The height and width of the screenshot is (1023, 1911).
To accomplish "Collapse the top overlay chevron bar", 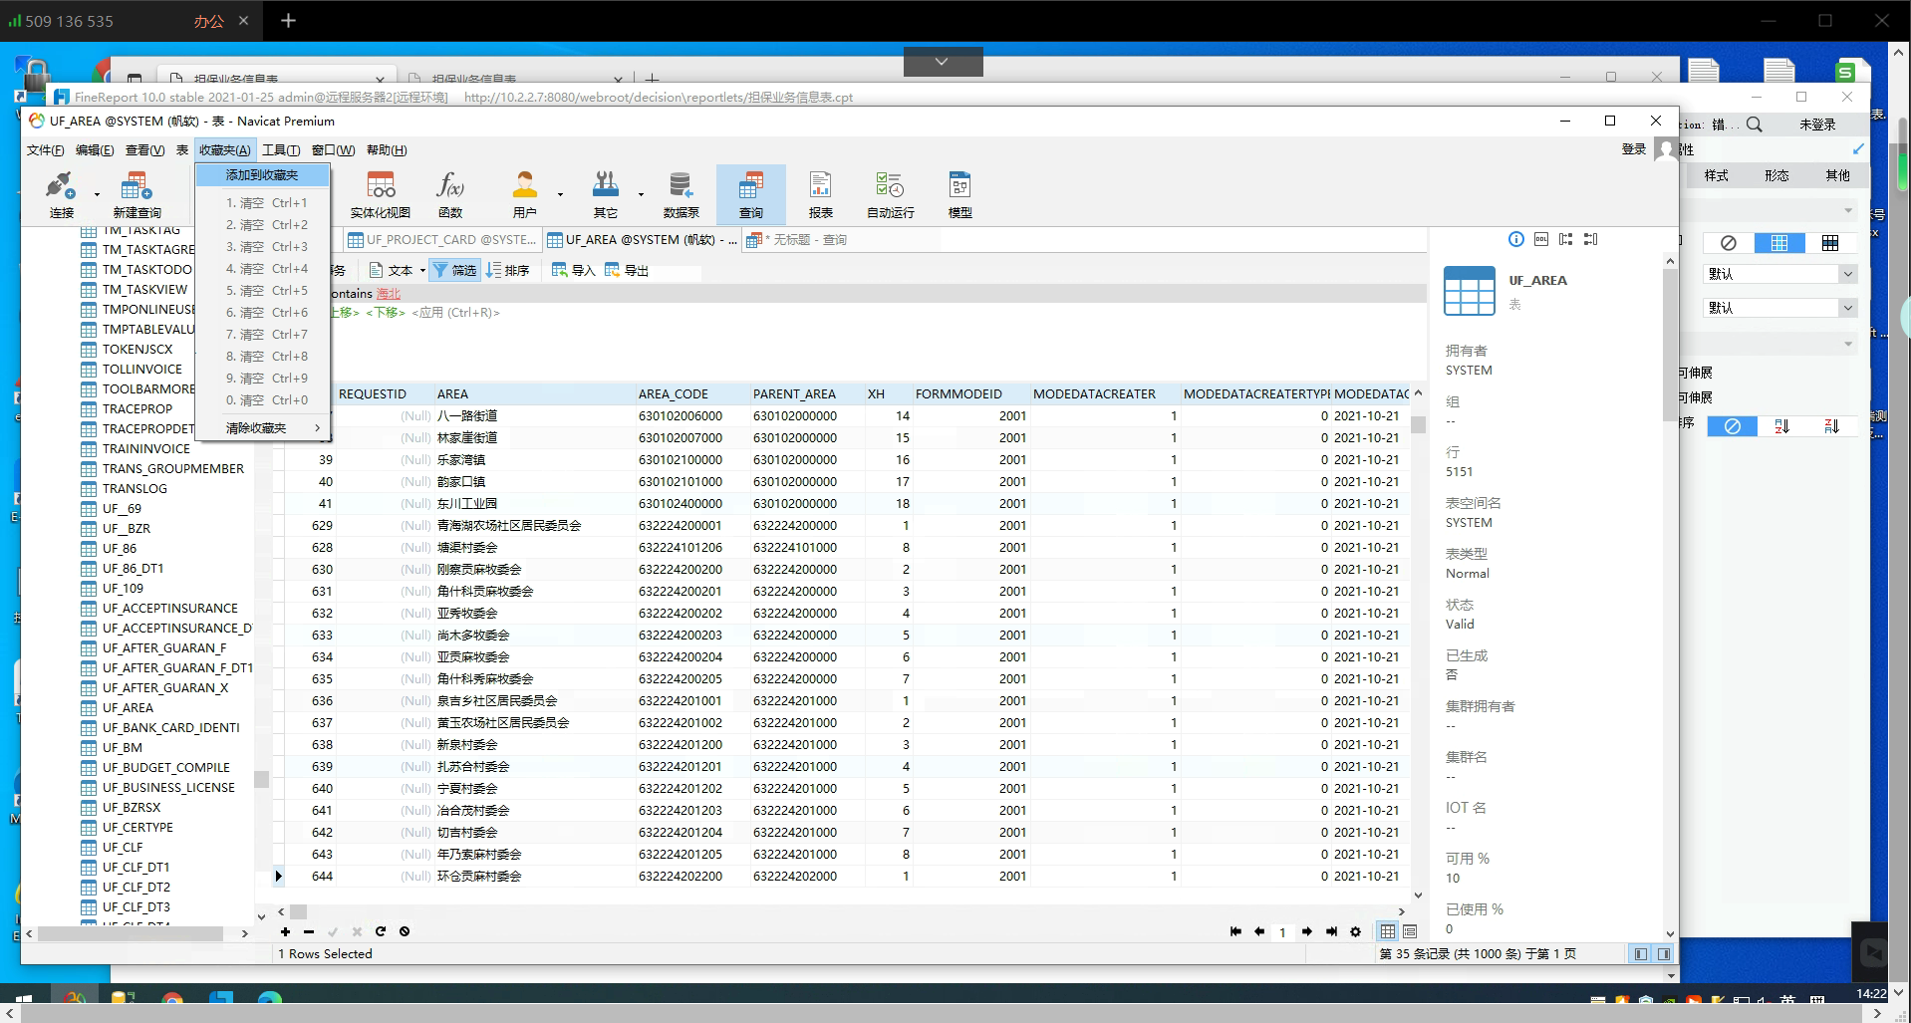I will 943,62.
